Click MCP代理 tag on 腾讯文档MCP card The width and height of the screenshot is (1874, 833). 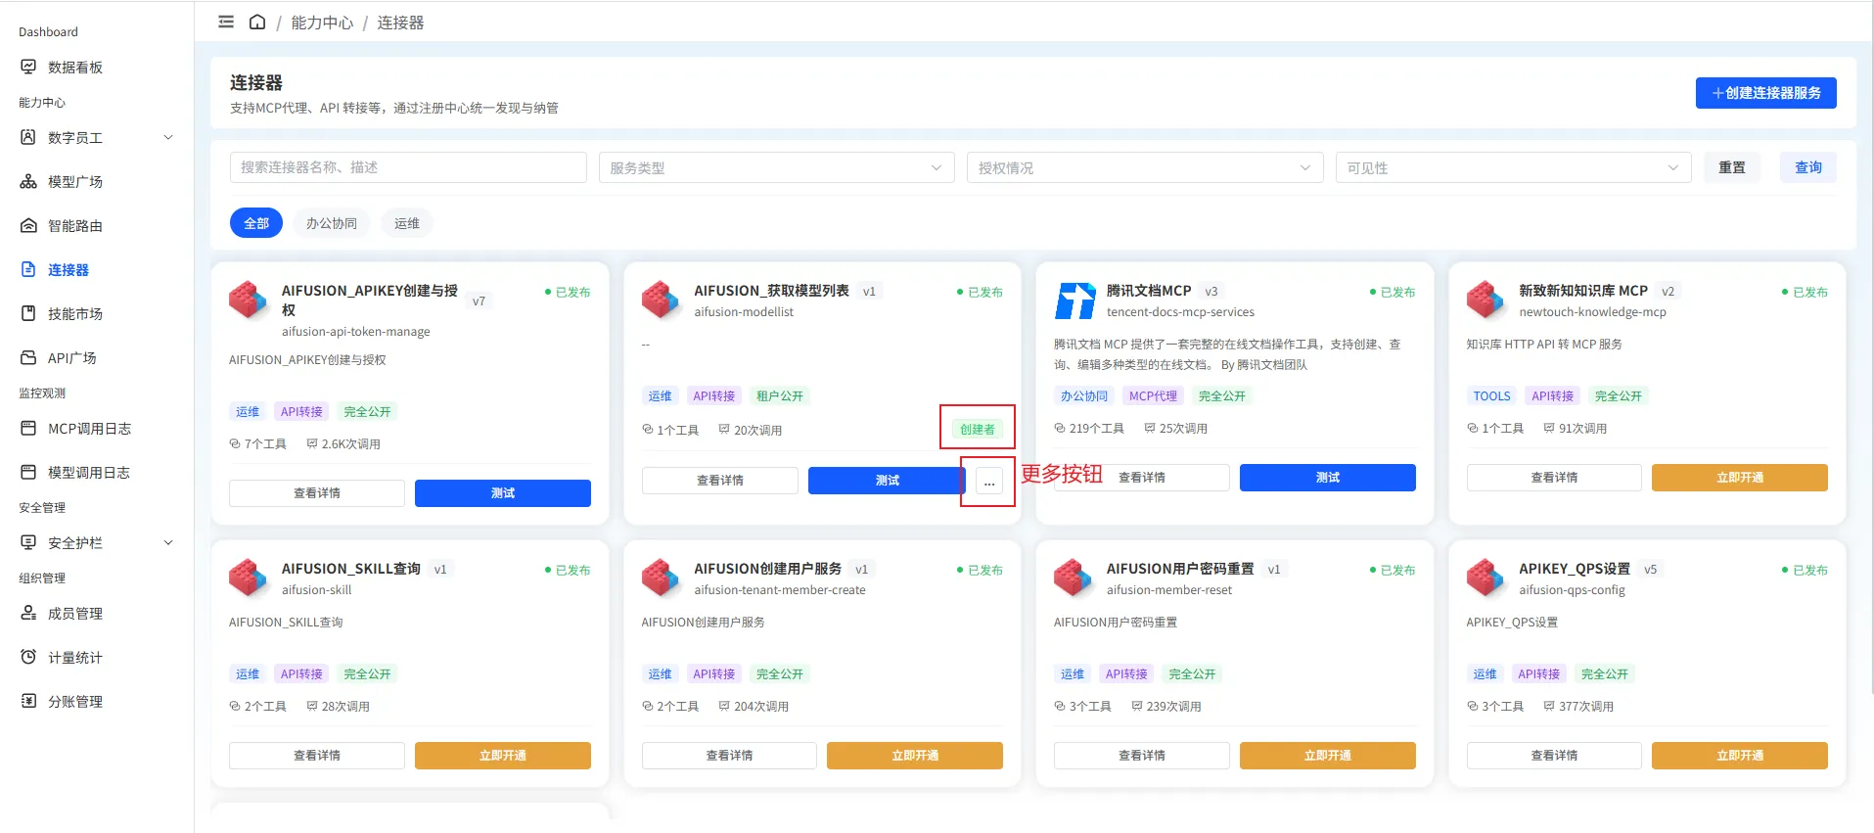pos(1153,396)
